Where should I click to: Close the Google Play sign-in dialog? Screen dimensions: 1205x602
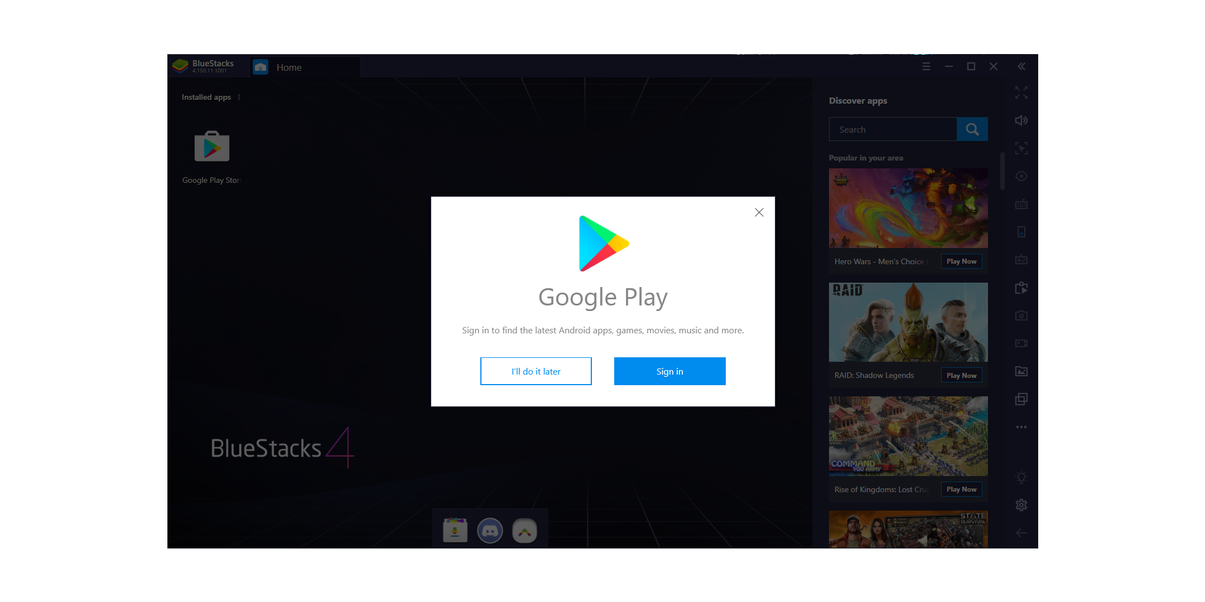click(x=759, y=212)
